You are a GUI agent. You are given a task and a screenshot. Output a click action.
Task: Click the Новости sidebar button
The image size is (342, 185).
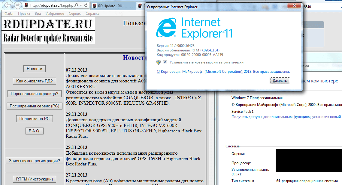(35, 69)
